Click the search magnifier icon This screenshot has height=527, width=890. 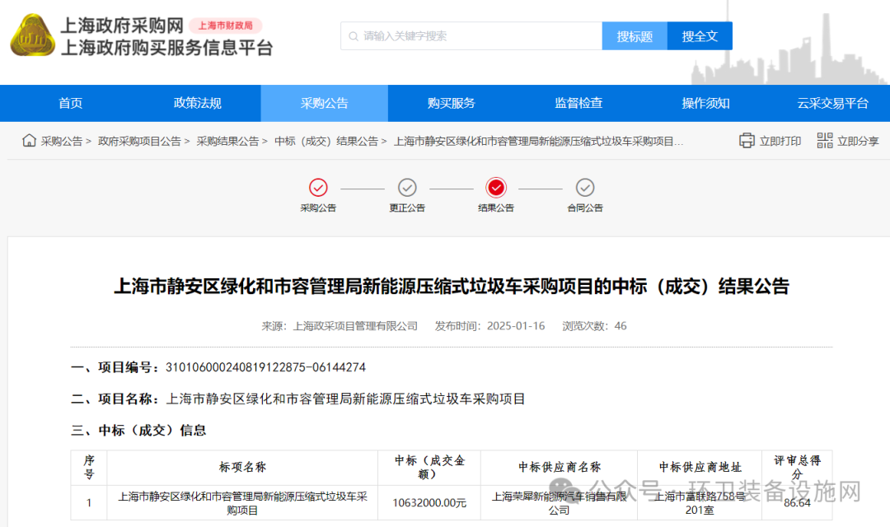point(353,36)
